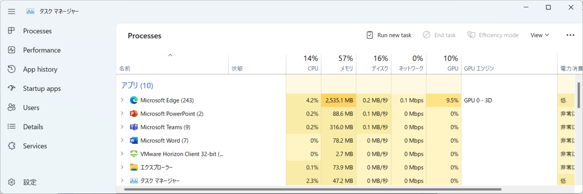583x194 pixels.
Task: Select the Details icon in sidebar
Action: [12, 127]
